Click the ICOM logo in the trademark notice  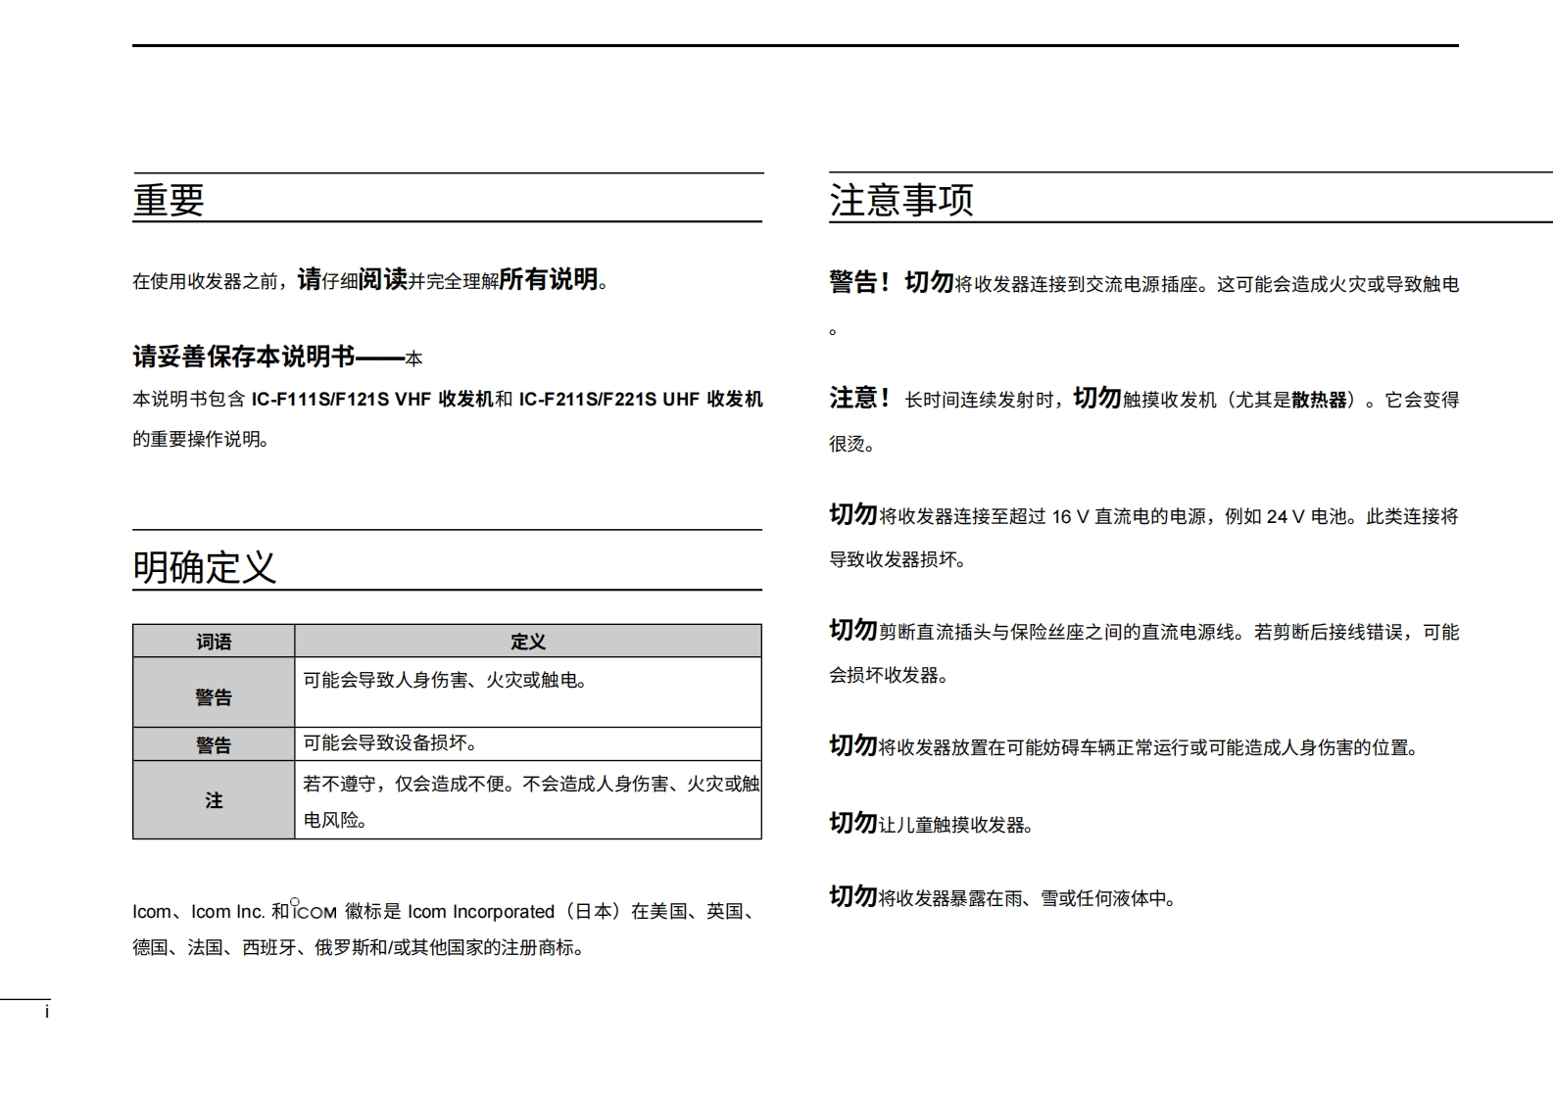tap(315, 912)
